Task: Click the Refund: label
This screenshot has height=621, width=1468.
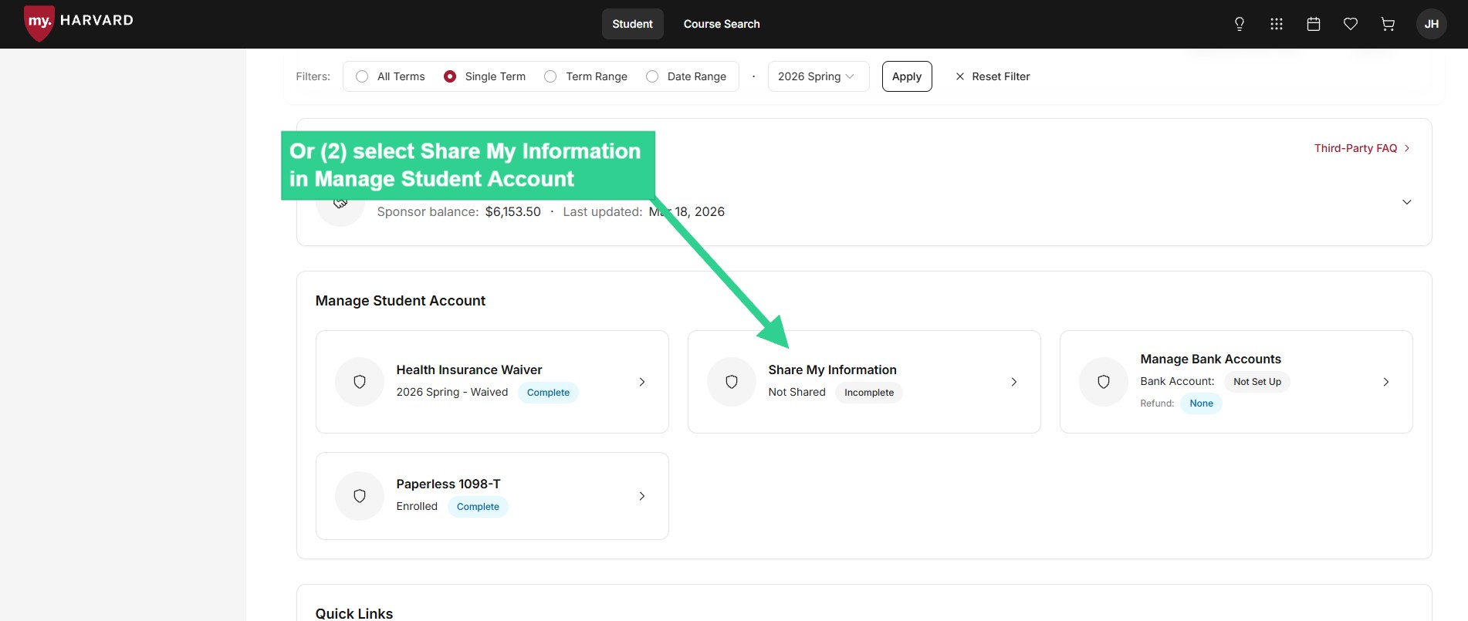Action: tap(1157, 403)
